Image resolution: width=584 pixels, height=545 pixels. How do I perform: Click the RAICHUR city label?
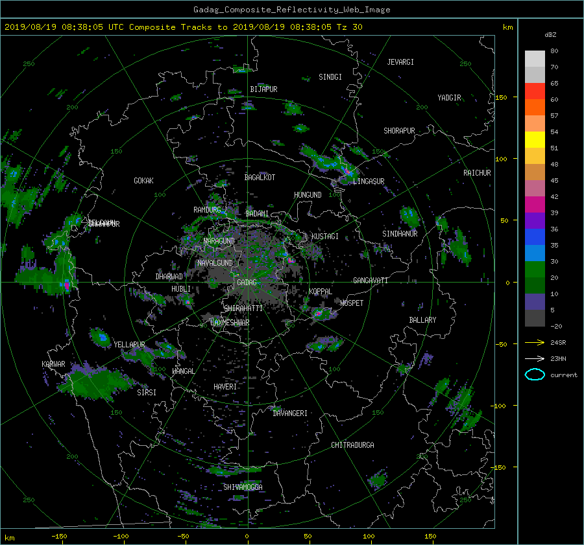coord(477,173)
